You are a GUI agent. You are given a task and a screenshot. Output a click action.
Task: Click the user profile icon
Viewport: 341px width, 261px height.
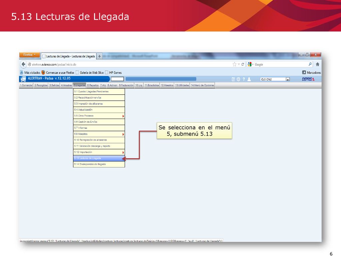pyautogui.click(x=249, y=79)
